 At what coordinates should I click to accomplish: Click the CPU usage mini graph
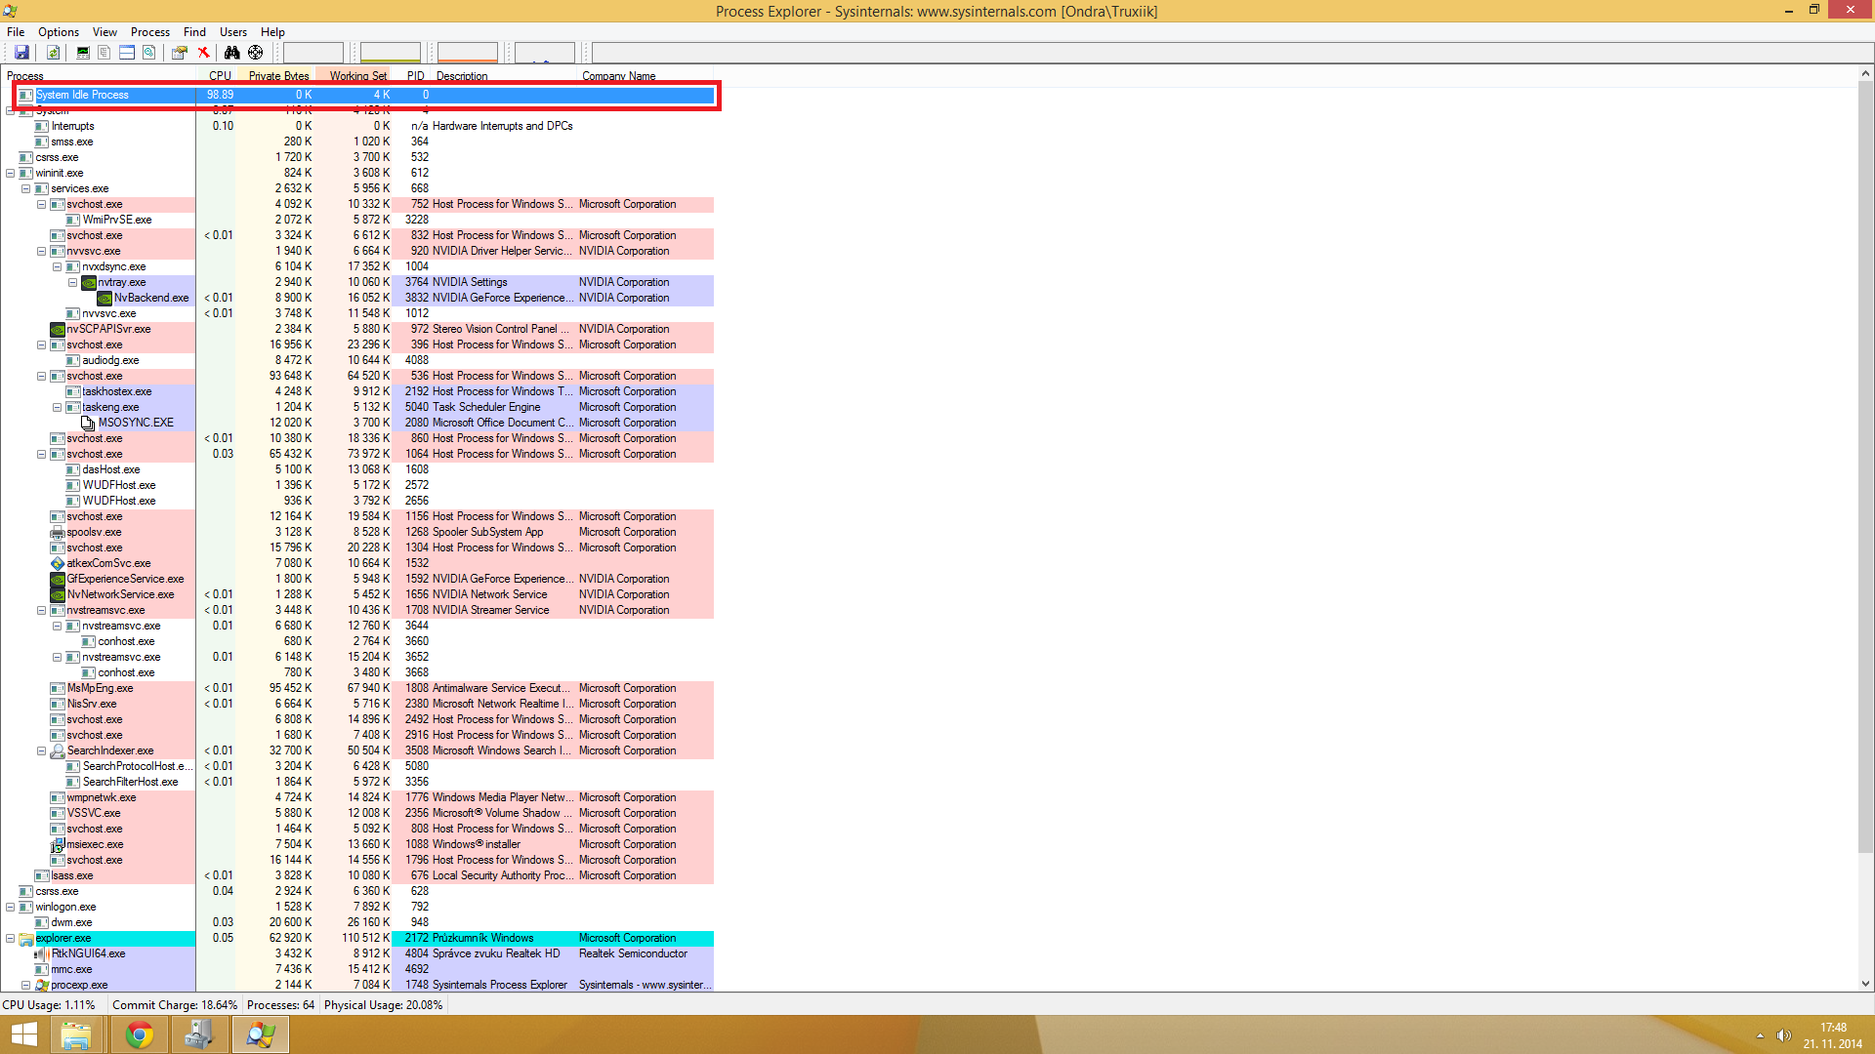[312, 53]
